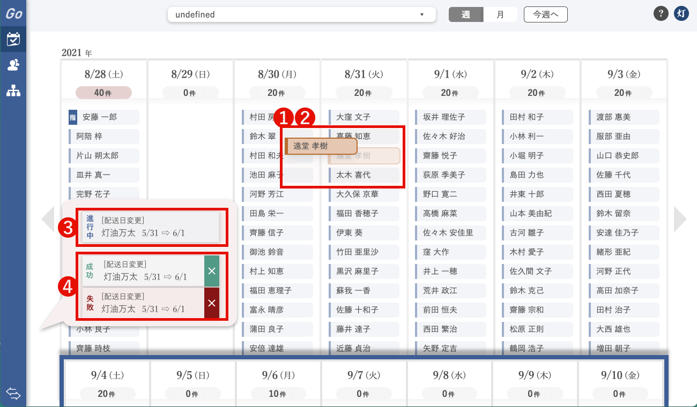Select 福田 香穂子 entry
The width and height of the screenshot is (697, 407).
364,214
